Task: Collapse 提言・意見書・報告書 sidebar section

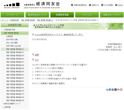Action: click(x=15, y=33)
